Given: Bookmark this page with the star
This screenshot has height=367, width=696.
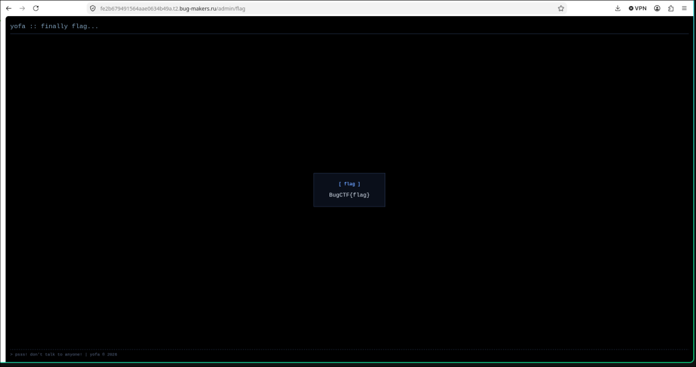Looking at the screenshot, I should [x=561, y=9].
